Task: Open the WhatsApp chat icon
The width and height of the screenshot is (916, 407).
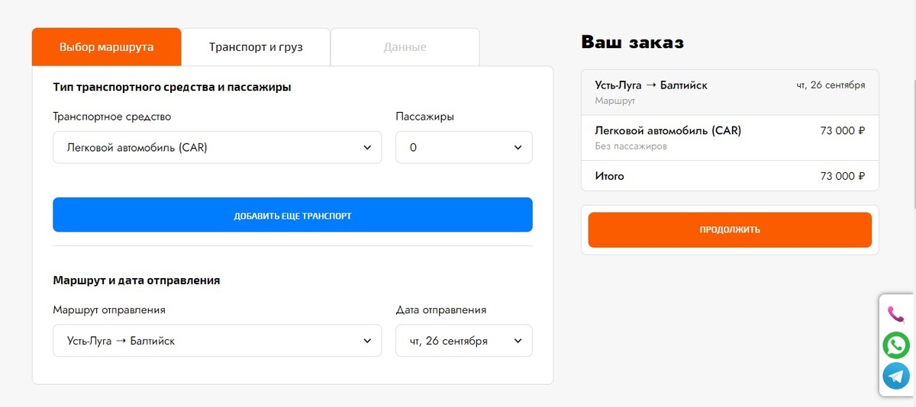Action: pos(896,345)
